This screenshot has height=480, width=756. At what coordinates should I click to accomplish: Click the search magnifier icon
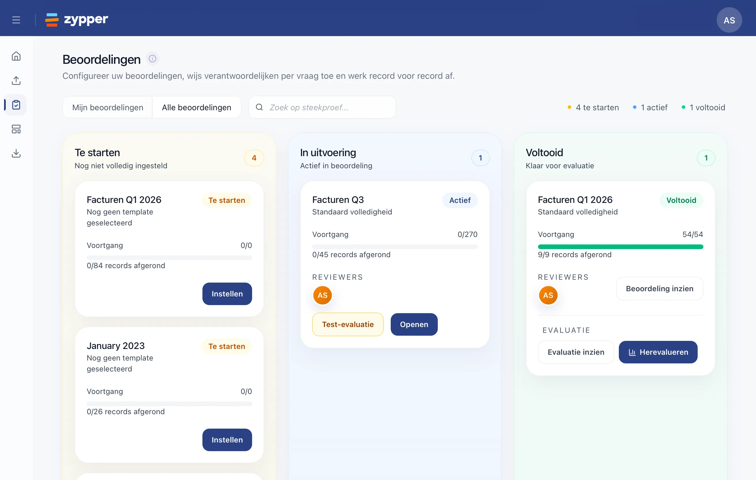(x=259, y=107)
